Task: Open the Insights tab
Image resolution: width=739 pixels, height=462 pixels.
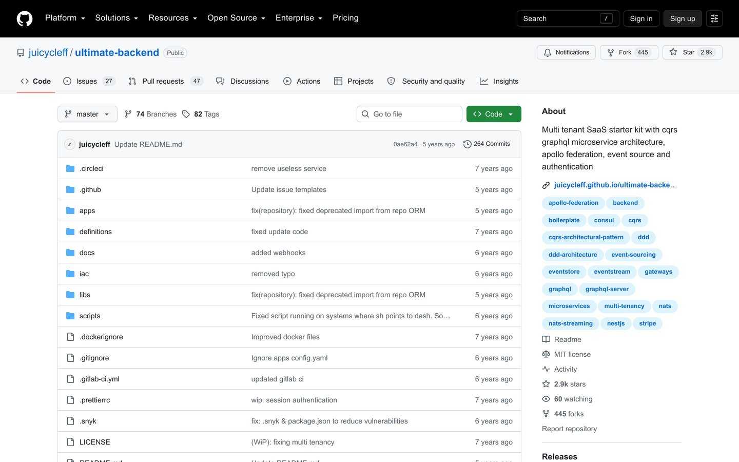Action: coord(499,81)
